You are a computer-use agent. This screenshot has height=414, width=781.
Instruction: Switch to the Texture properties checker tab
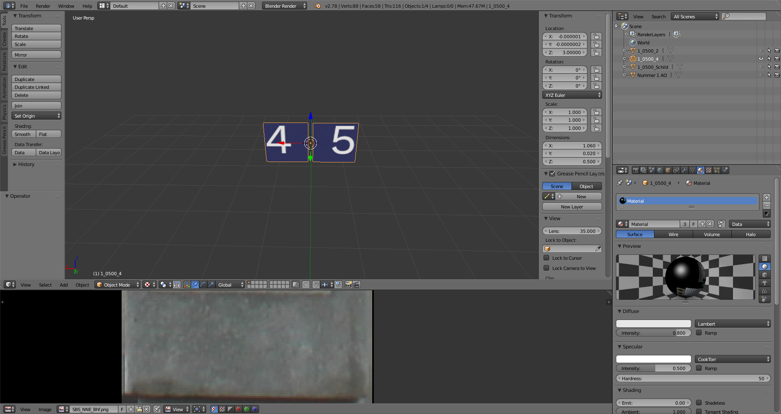[x=709, y=170]
